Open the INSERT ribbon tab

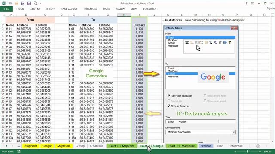(x=51, y=9)
